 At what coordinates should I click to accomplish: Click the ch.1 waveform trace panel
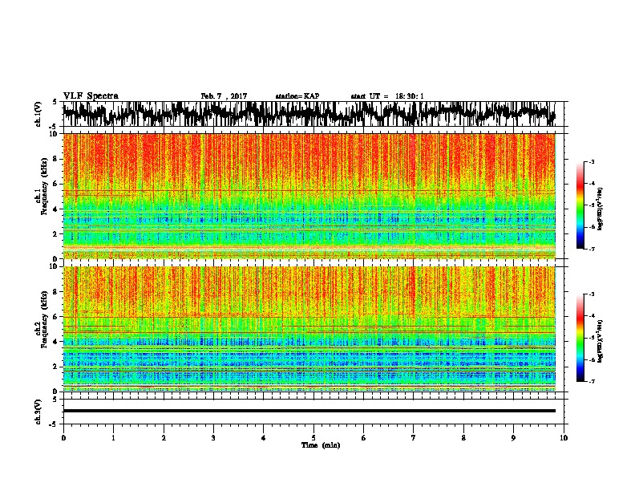click(313, 114)
